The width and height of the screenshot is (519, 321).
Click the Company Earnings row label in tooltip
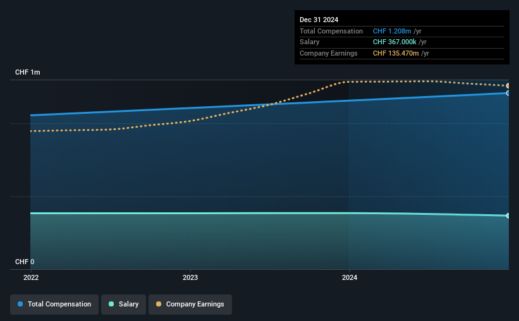[328, 53]
